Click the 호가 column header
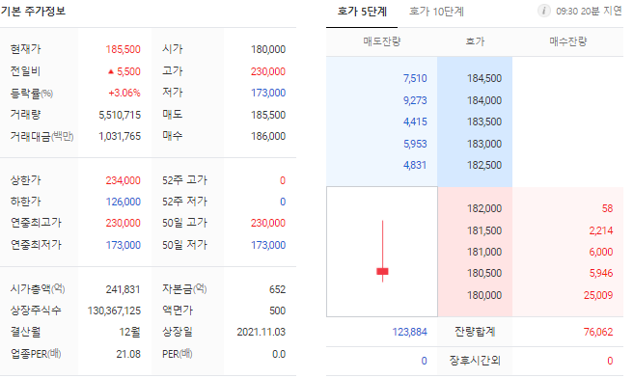Screen dimensions: 634x378 (x=475, y=41)
